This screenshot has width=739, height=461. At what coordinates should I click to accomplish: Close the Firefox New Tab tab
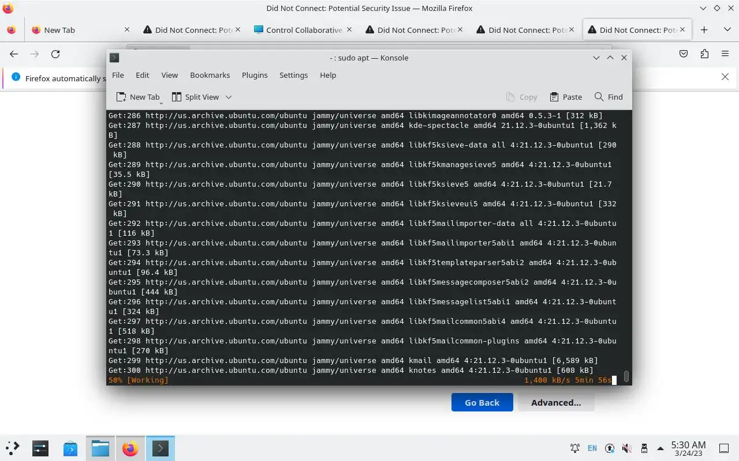tap(127, 29)
